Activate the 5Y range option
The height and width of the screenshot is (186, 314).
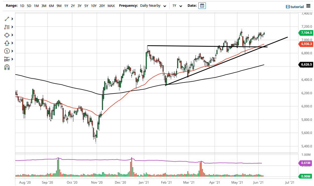[x=86, y=5]
